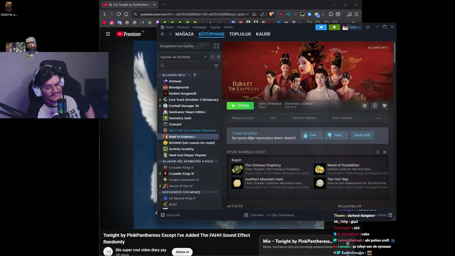Open the DLC link
The width and height of the screenshot is (455, 256).
coord(273,118)
